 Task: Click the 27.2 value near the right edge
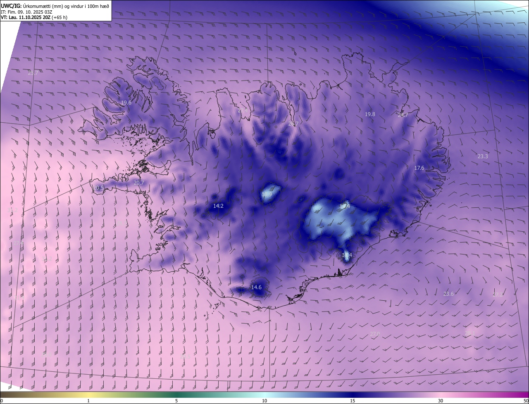[x=498, y=295]
